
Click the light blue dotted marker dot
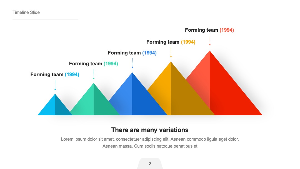point(55,89)
